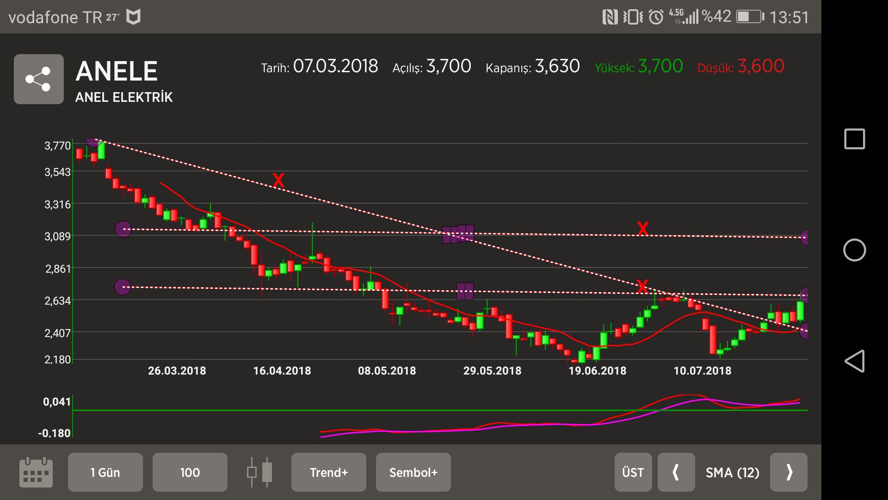Go to previous indicator with left chevron

676,472
